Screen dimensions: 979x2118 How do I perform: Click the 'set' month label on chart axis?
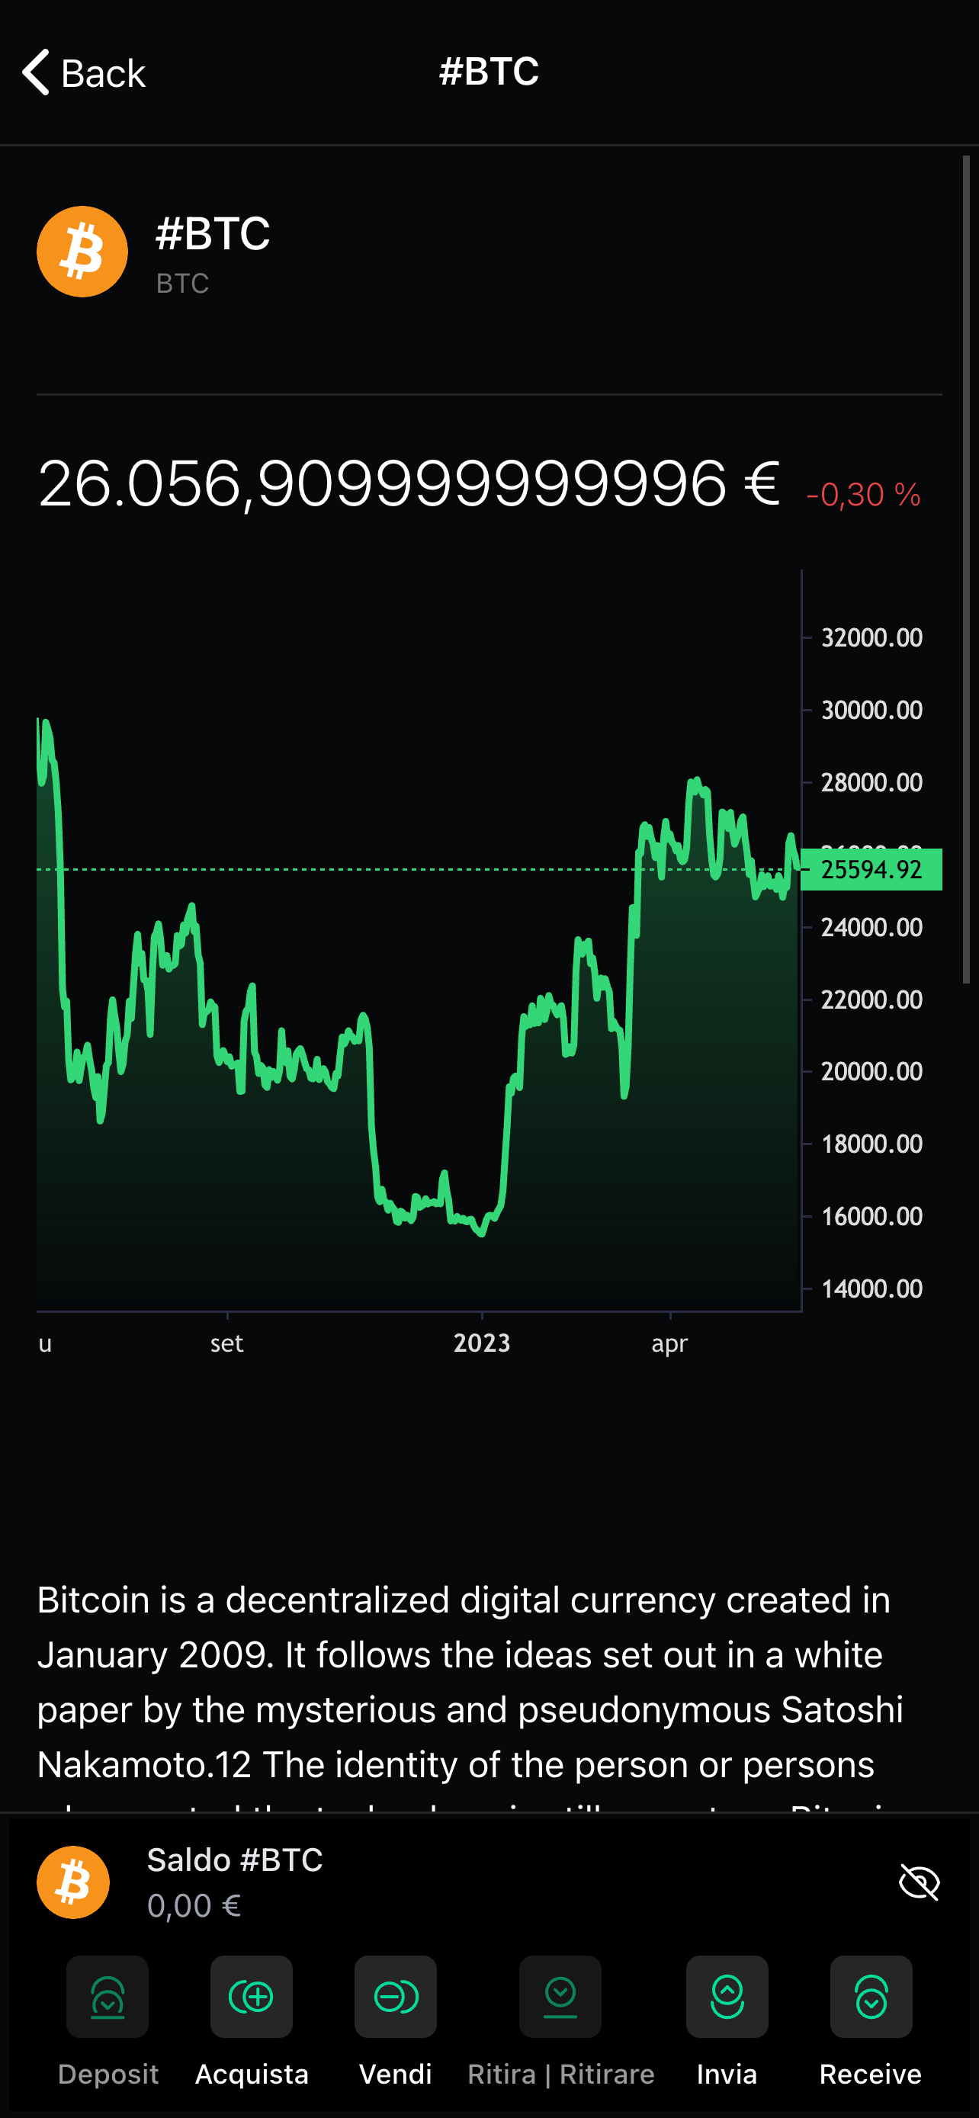227,1343
